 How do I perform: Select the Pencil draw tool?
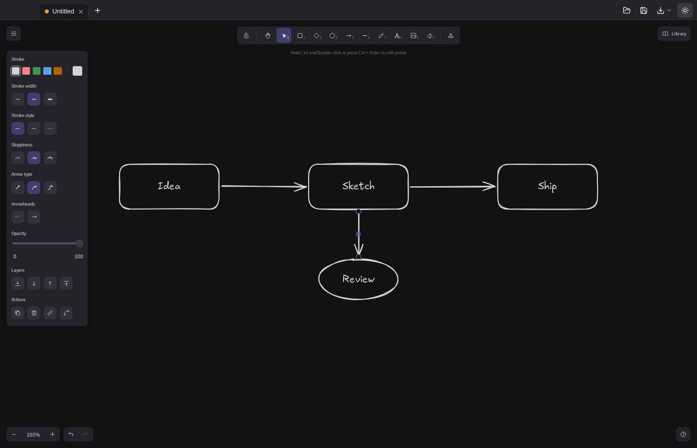point(382,35)
